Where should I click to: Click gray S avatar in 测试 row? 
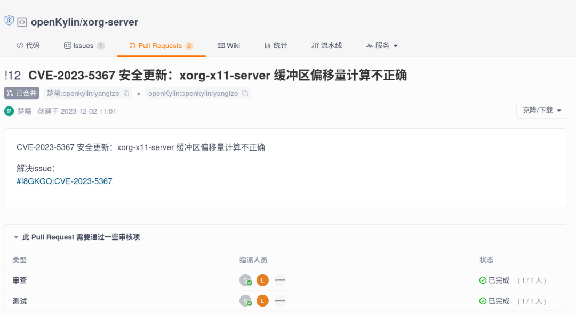(245, 301)
